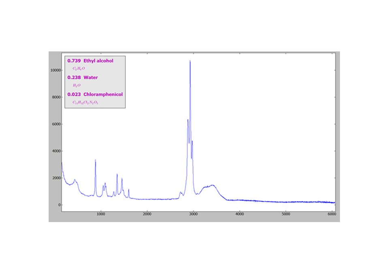Click the H2O formula under Water

tap(77, 85)
